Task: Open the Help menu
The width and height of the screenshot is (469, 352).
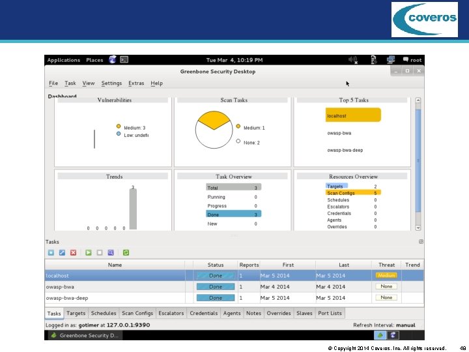Action: pyautogui.click(x=157, y=83)
